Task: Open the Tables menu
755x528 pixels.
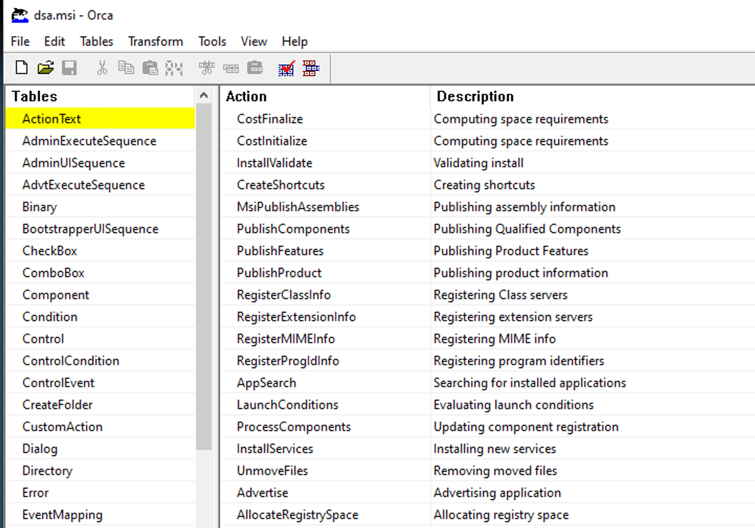Action: 96,41
